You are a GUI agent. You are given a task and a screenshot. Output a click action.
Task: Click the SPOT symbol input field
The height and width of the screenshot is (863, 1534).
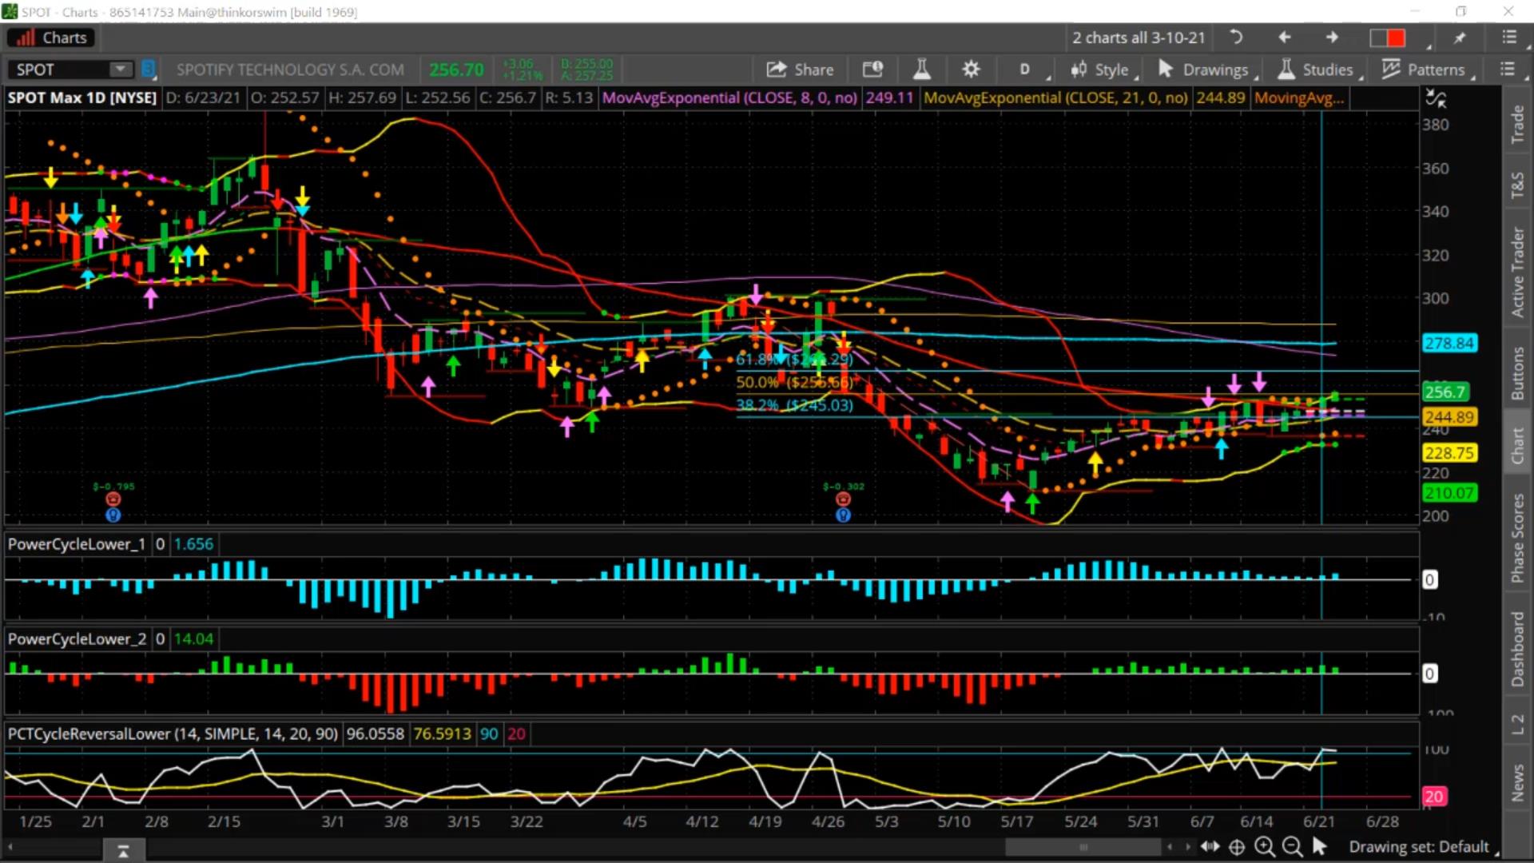click(x=60, y=70)
